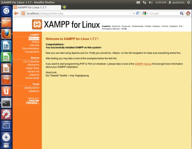Open Security in the sidebar
The image size is (192, 149).
click(x=35, y=45)
